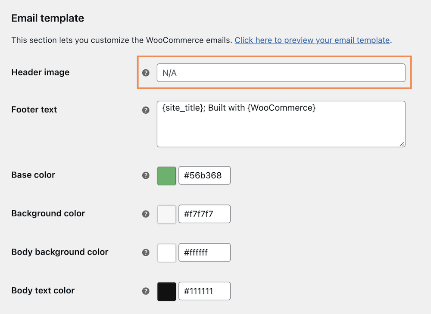Screen dimensions: 431x314
Task: Click the Background color help icon
Action: point(146,214)
